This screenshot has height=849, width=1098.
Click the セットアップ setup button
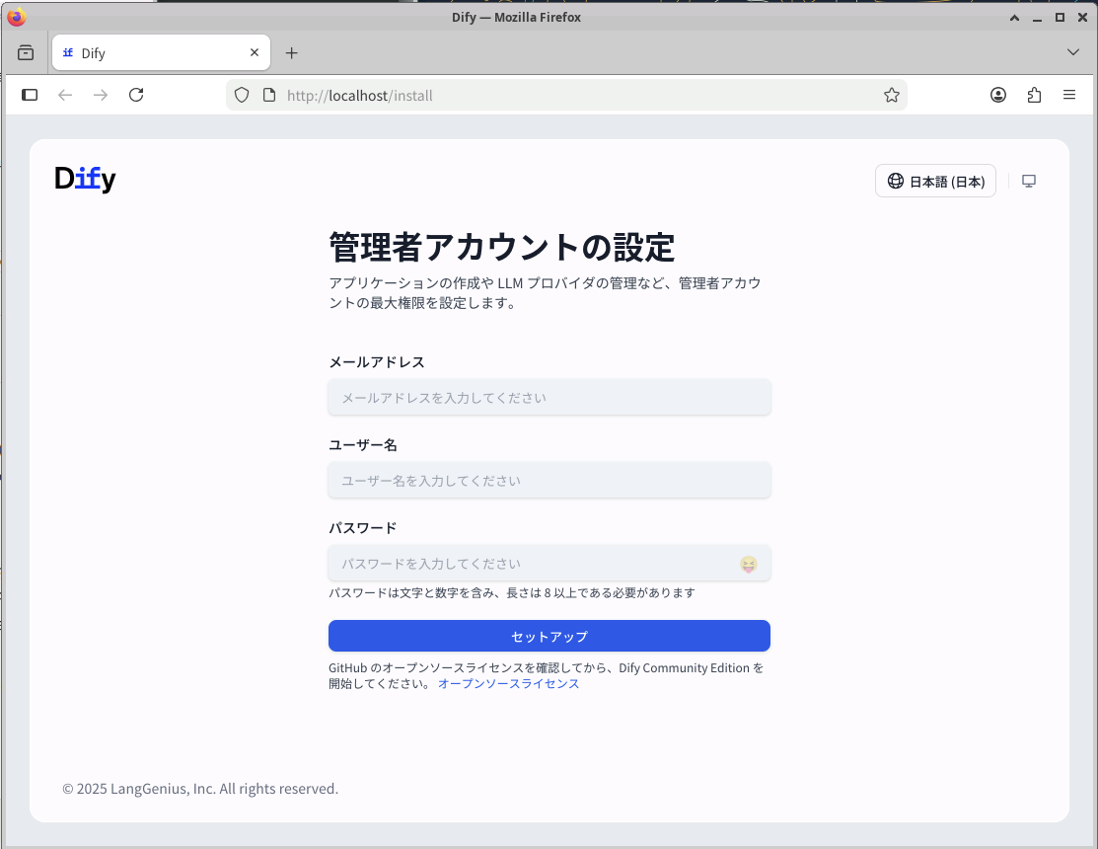click(549, 636)
